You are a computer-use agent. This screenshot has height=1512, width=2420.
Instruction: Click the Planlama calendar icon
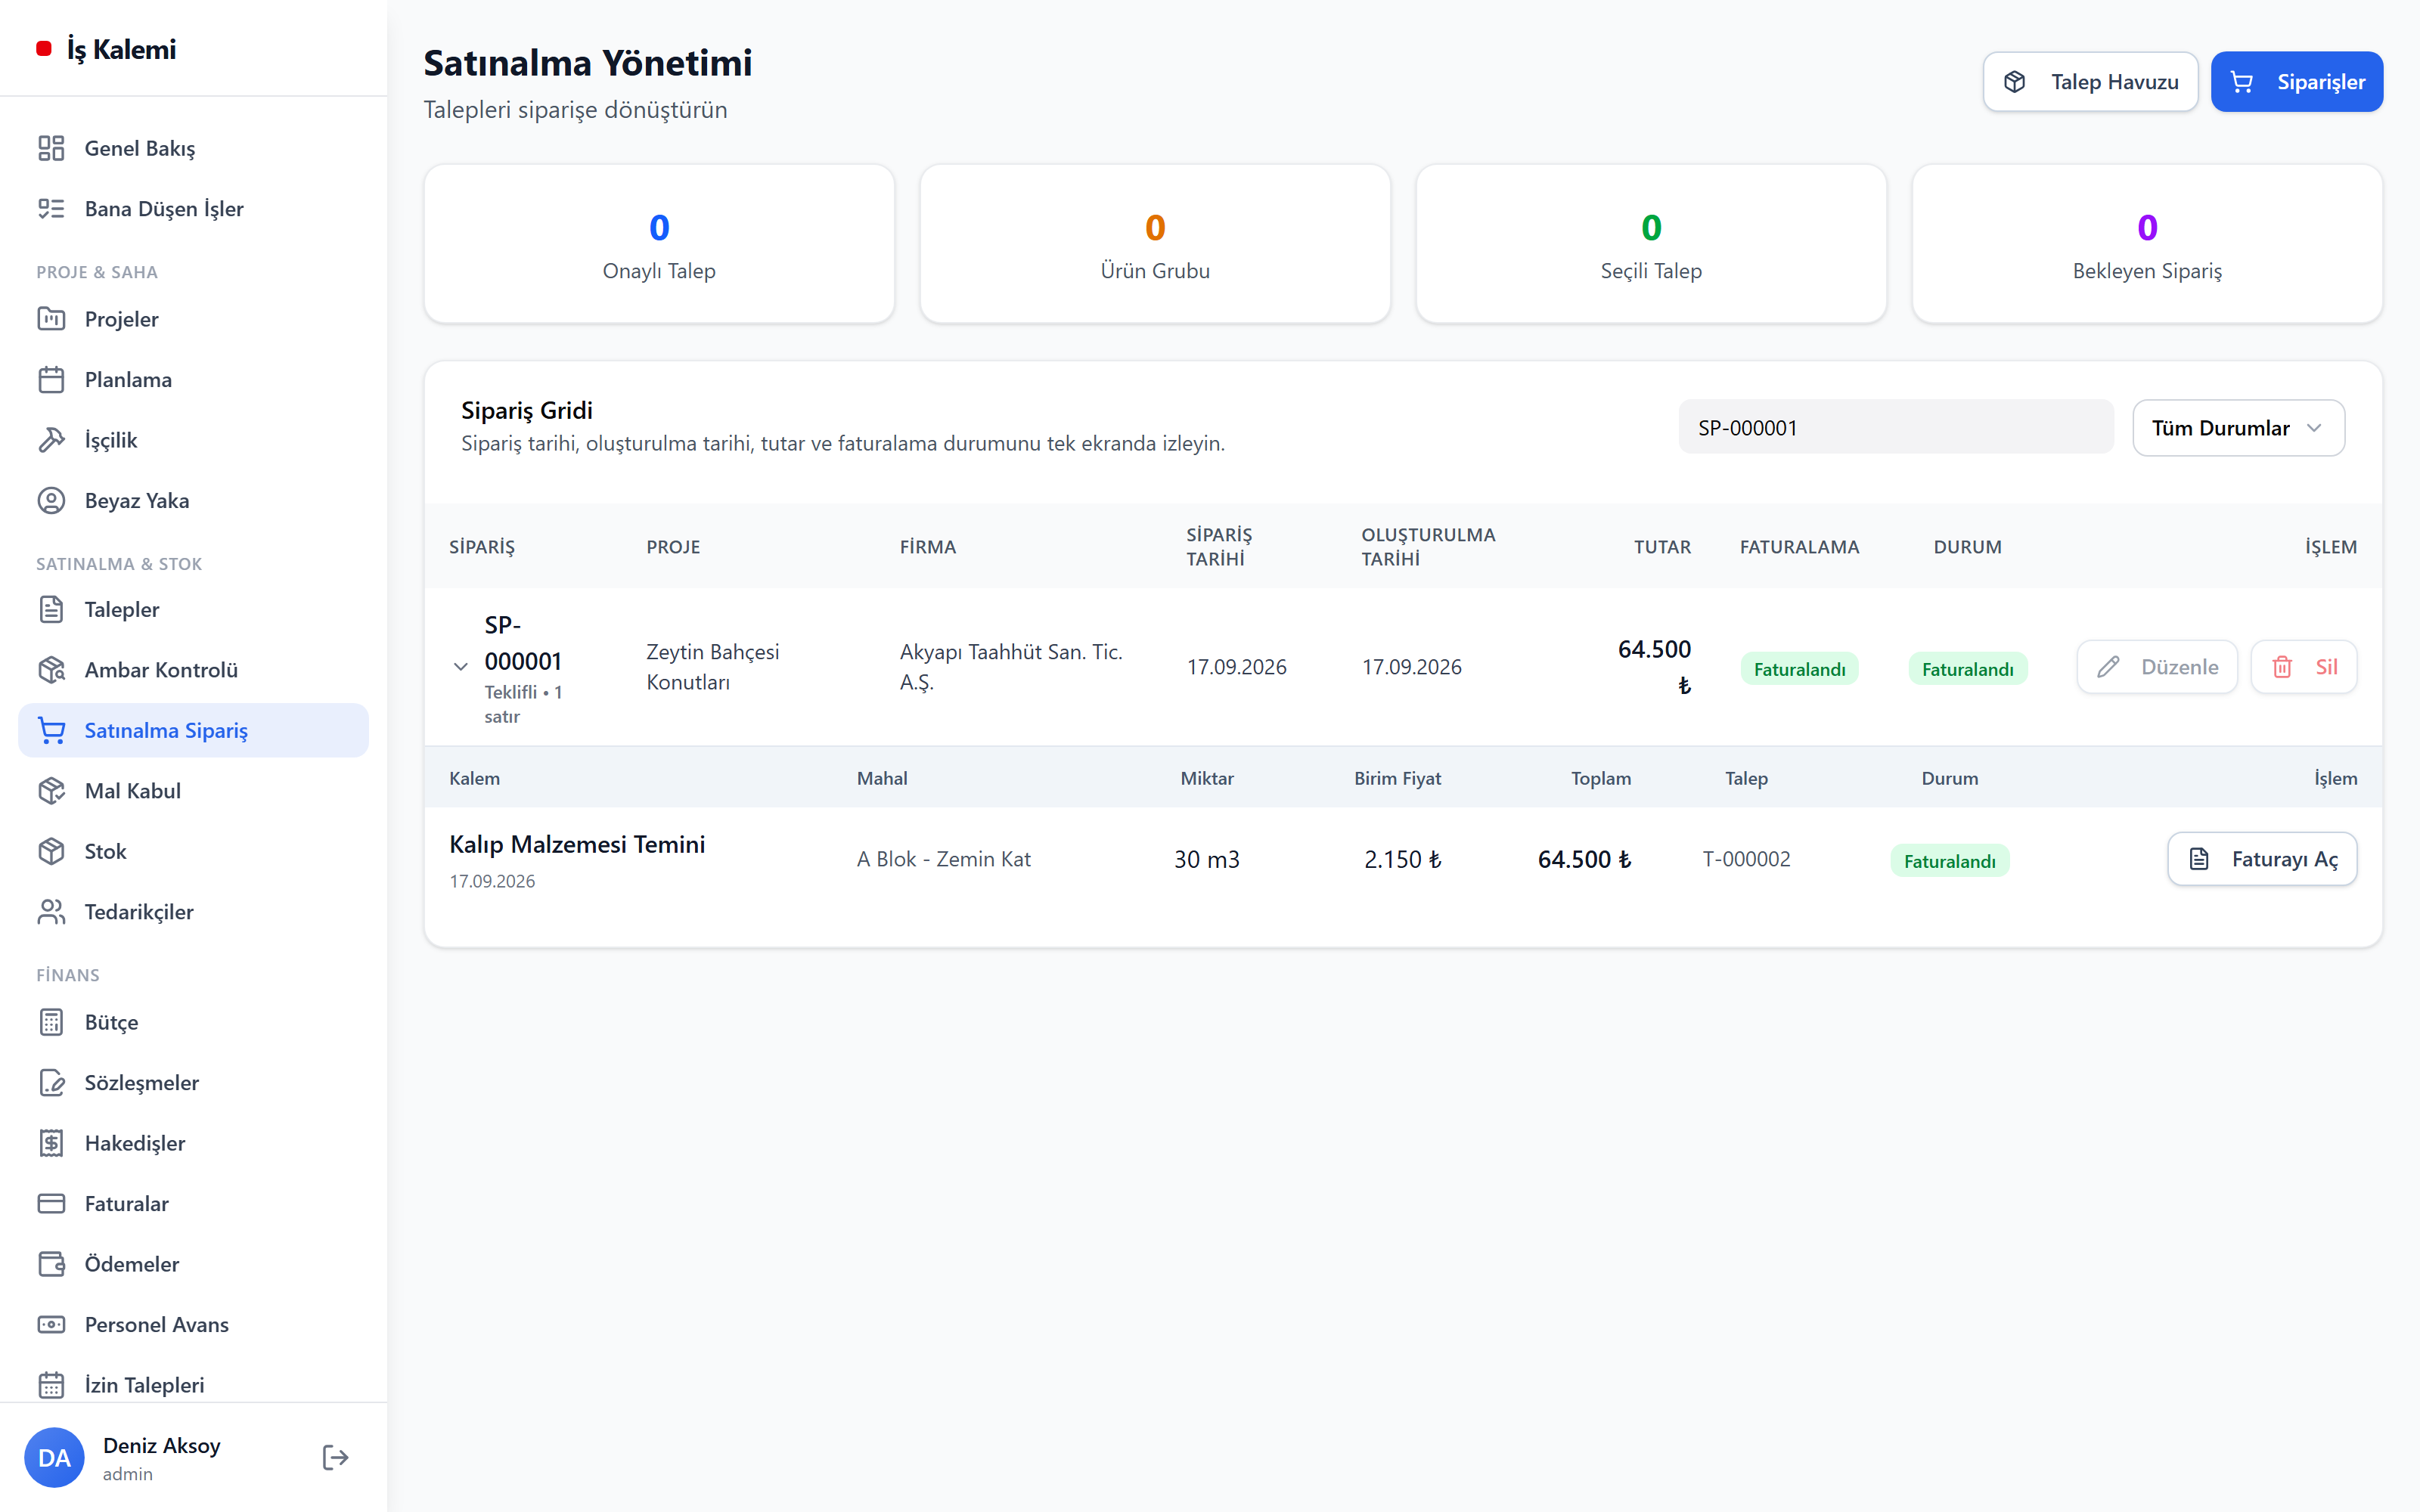tap(51, 380)
